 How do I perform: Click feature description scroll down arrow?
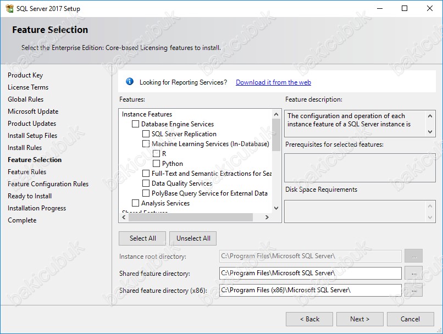pyautogui.click(x=430, y=131)
